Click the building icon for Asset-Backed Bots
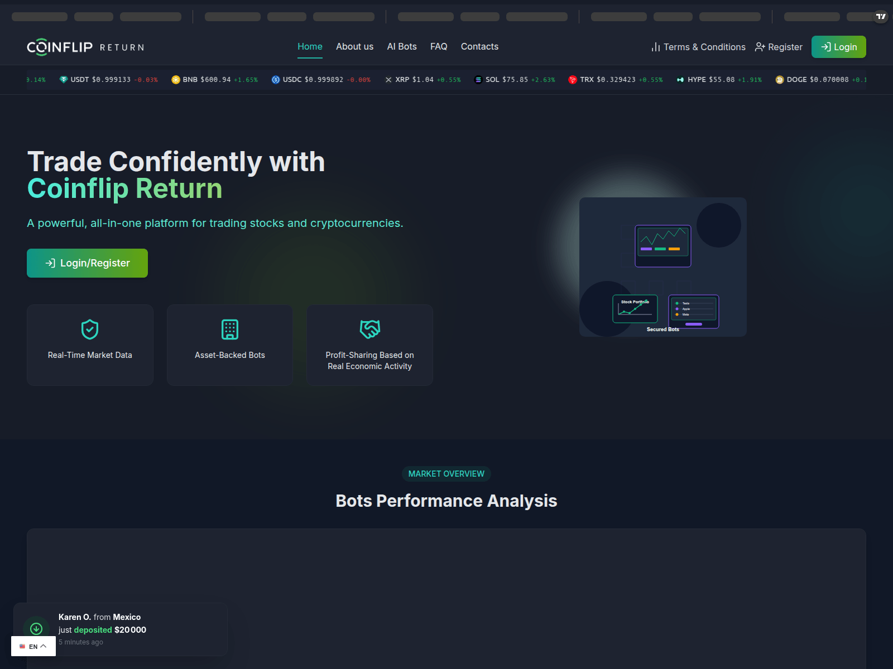 click(230, 329)
